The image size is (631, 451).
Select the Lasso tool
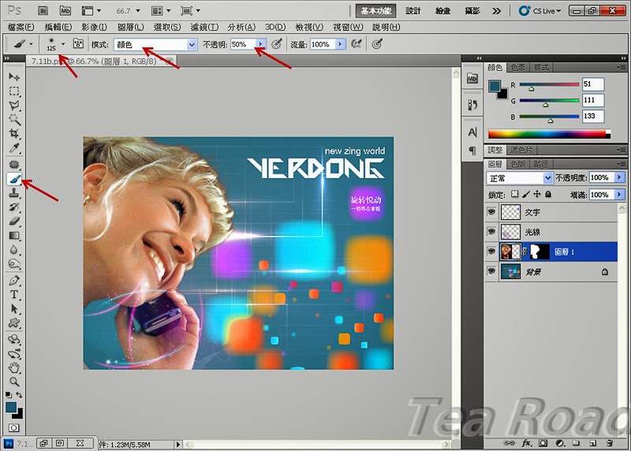14,106
